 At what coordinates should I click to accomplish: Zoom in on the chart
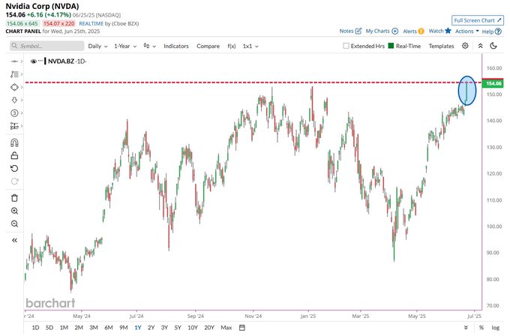click(x=14, y=211)
